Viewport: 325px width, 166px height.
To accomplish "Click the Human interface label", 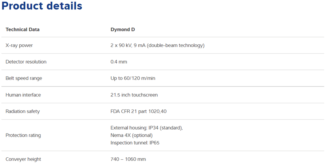I will point(23,95).
